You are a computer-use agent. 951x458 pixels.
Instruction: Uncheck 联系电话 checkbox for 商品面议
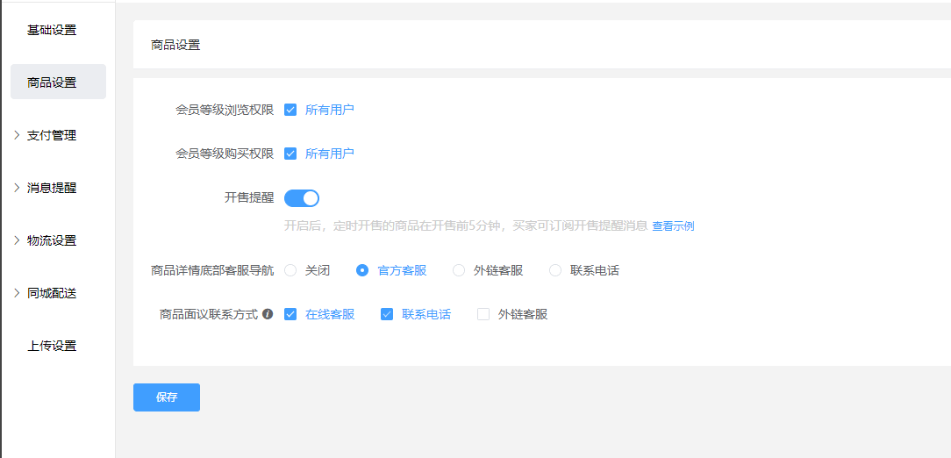coord(387,314)
